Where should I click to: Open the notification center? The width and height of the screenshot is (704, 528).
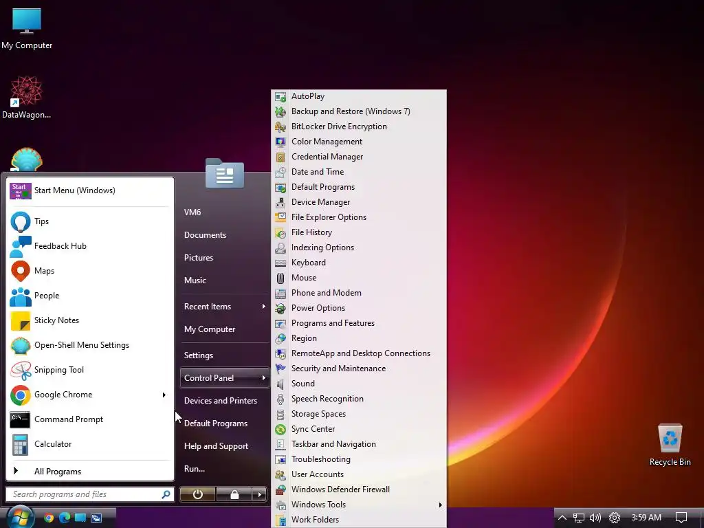pos(681,518)
